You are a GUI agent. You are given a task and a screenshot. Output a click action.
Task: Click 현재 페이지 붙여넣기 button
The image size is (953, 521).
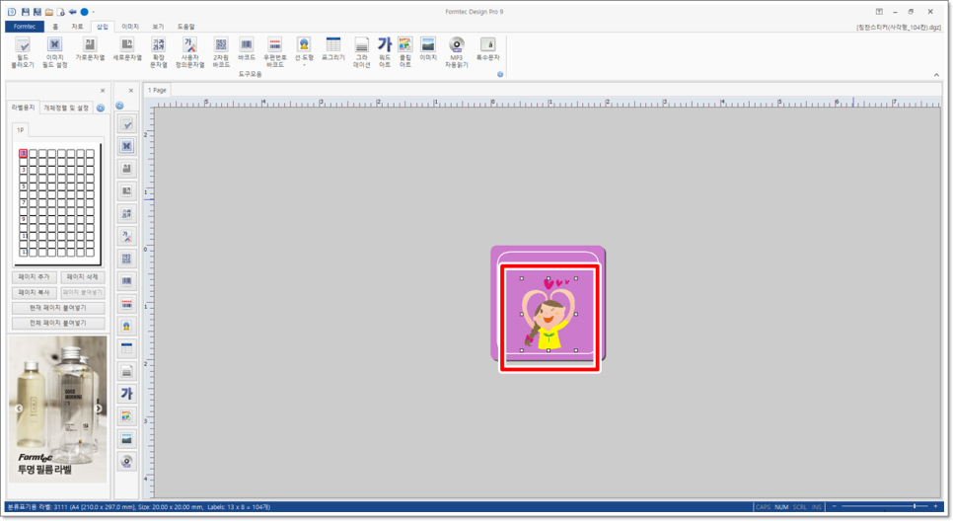58,308
